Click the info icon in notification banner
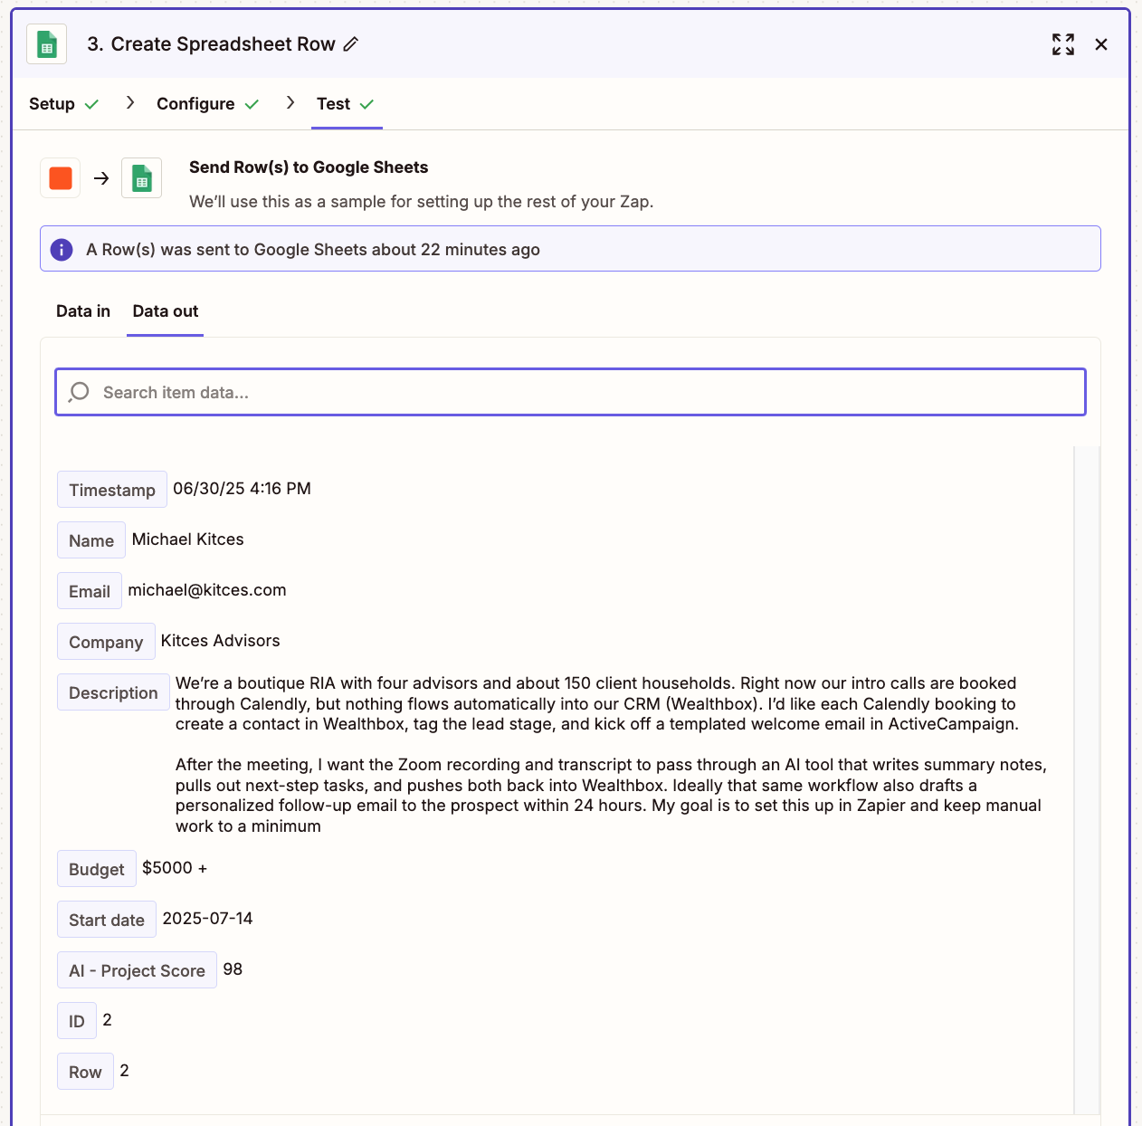1142x1126 pixels. [62, 250]
